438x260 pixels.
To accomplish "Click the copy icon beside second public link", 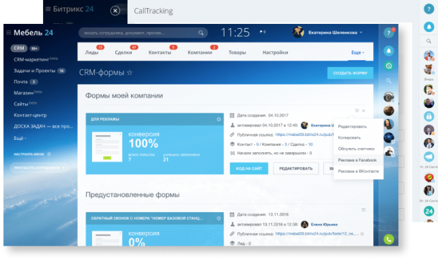I will pyautogui.click(x=362, y=234).
